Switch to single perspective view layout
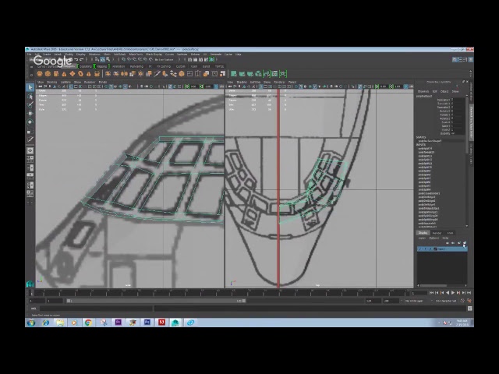This screenshot has width=499, height=374. (x=30, y=150)
